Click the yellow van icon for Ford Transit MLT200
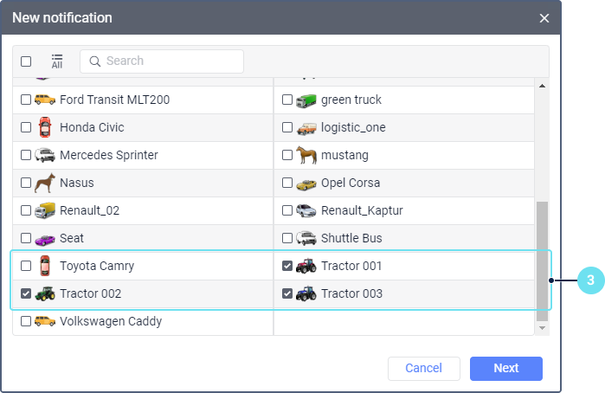Viewport: 605px width, 393px height. coord(45,100)
